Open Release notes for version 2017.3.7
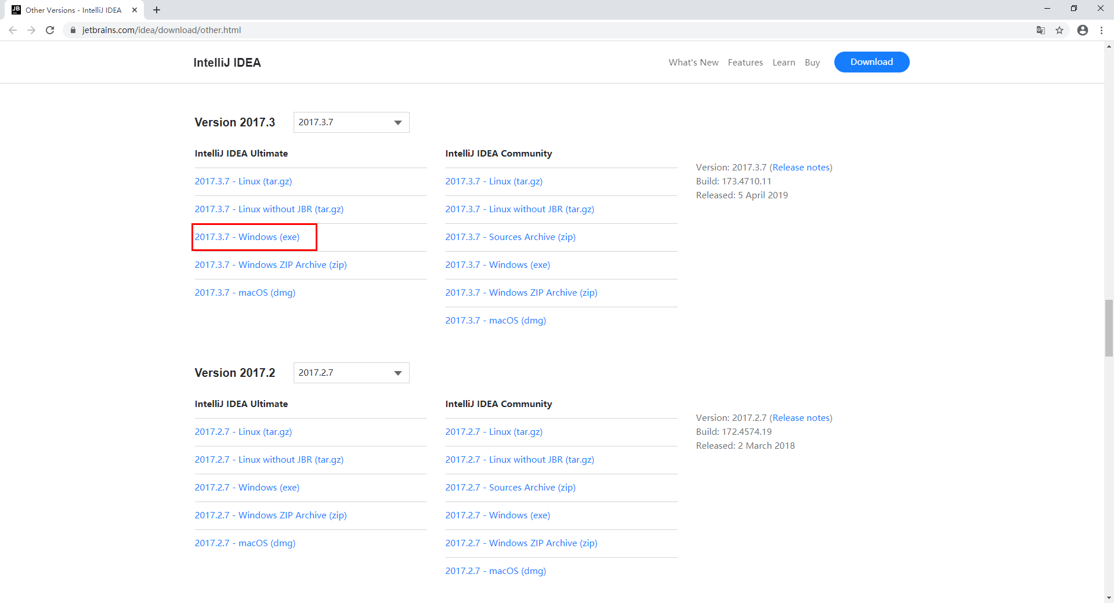This screenshot has width=1114, height=603. click(801, 168)
